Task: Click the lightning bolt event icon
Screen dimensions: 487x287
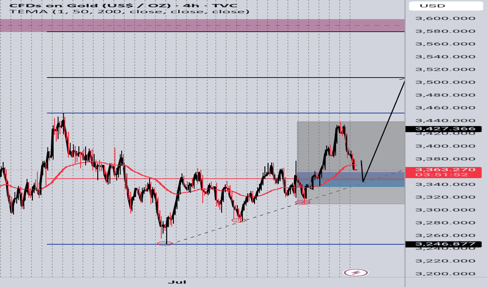Action: (356, 273)
